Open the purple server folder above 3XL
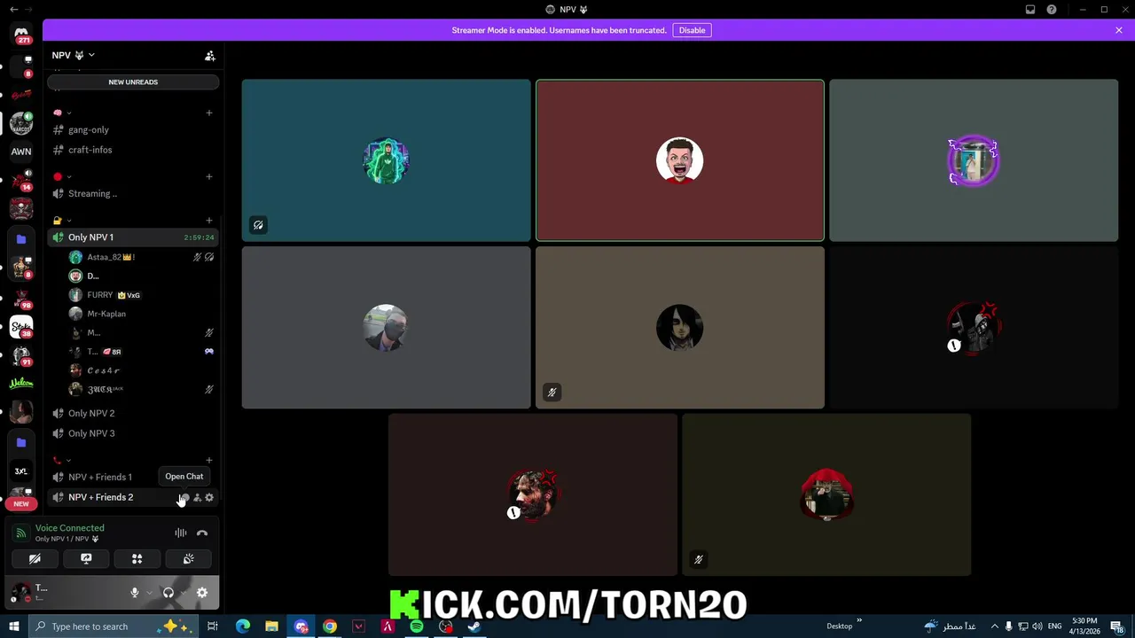The width and height of the screenshot is (1135, 638). [21, 442]
